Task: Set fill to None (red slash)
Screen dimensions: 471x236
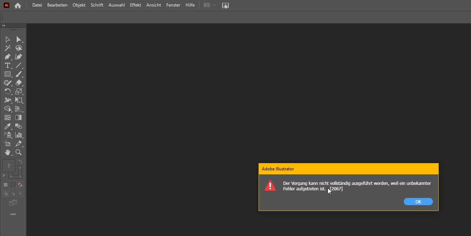Action: [x=20, y=185]
